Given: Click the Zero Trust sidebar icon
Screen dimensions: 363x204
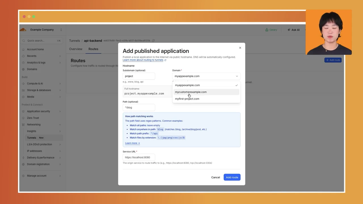Looking at the screenshot, I should 23,118.
